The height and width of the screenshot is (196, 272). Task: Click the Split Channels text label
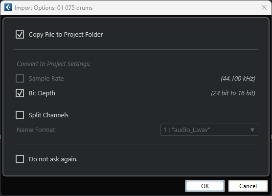[x=48, y=115]
